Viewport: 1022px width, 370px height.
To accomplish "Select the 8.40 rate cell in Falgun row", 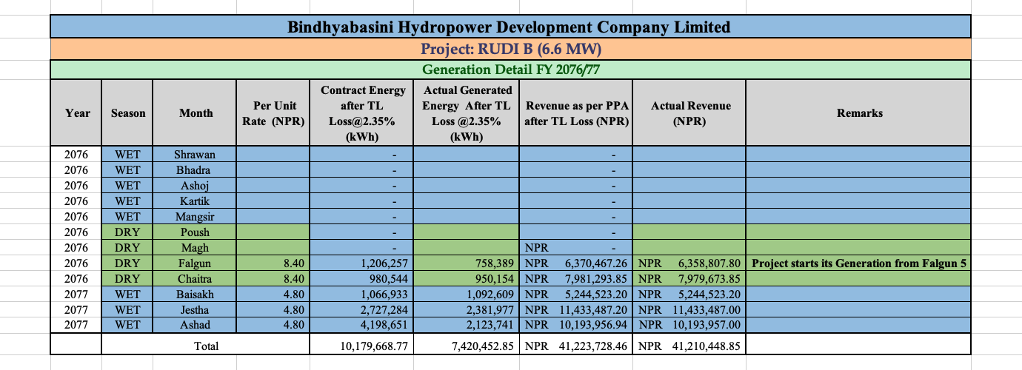I will pyautogui.click(x=273, y=263).
